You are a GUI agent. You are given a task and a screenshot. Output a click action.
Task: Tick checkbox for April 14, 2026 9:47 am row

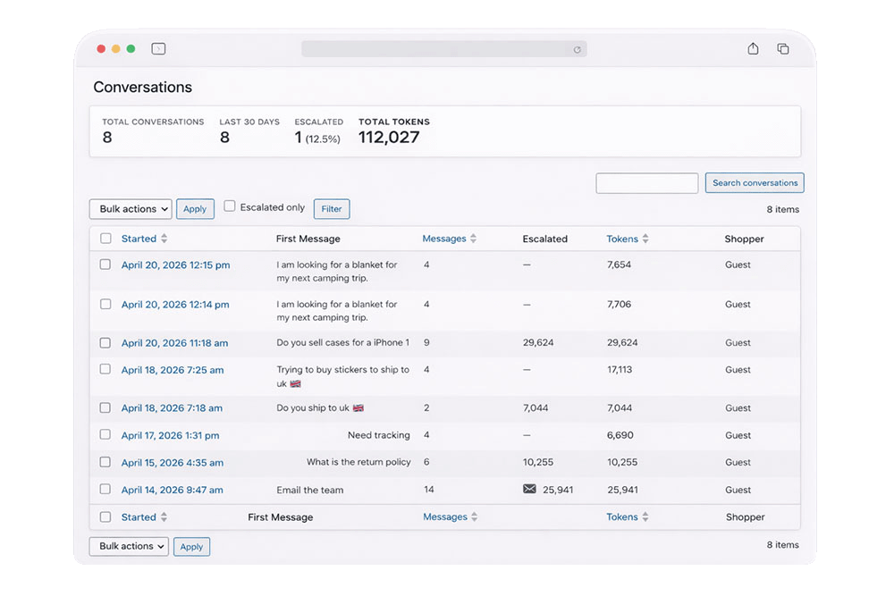tap(105, 490)
